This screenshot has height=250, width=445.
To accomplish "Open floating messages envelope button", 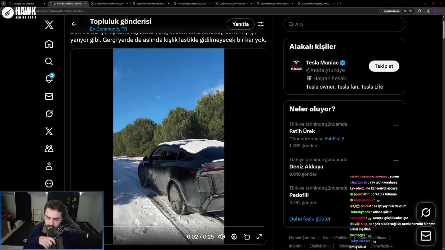I will (x=426, y=236).
